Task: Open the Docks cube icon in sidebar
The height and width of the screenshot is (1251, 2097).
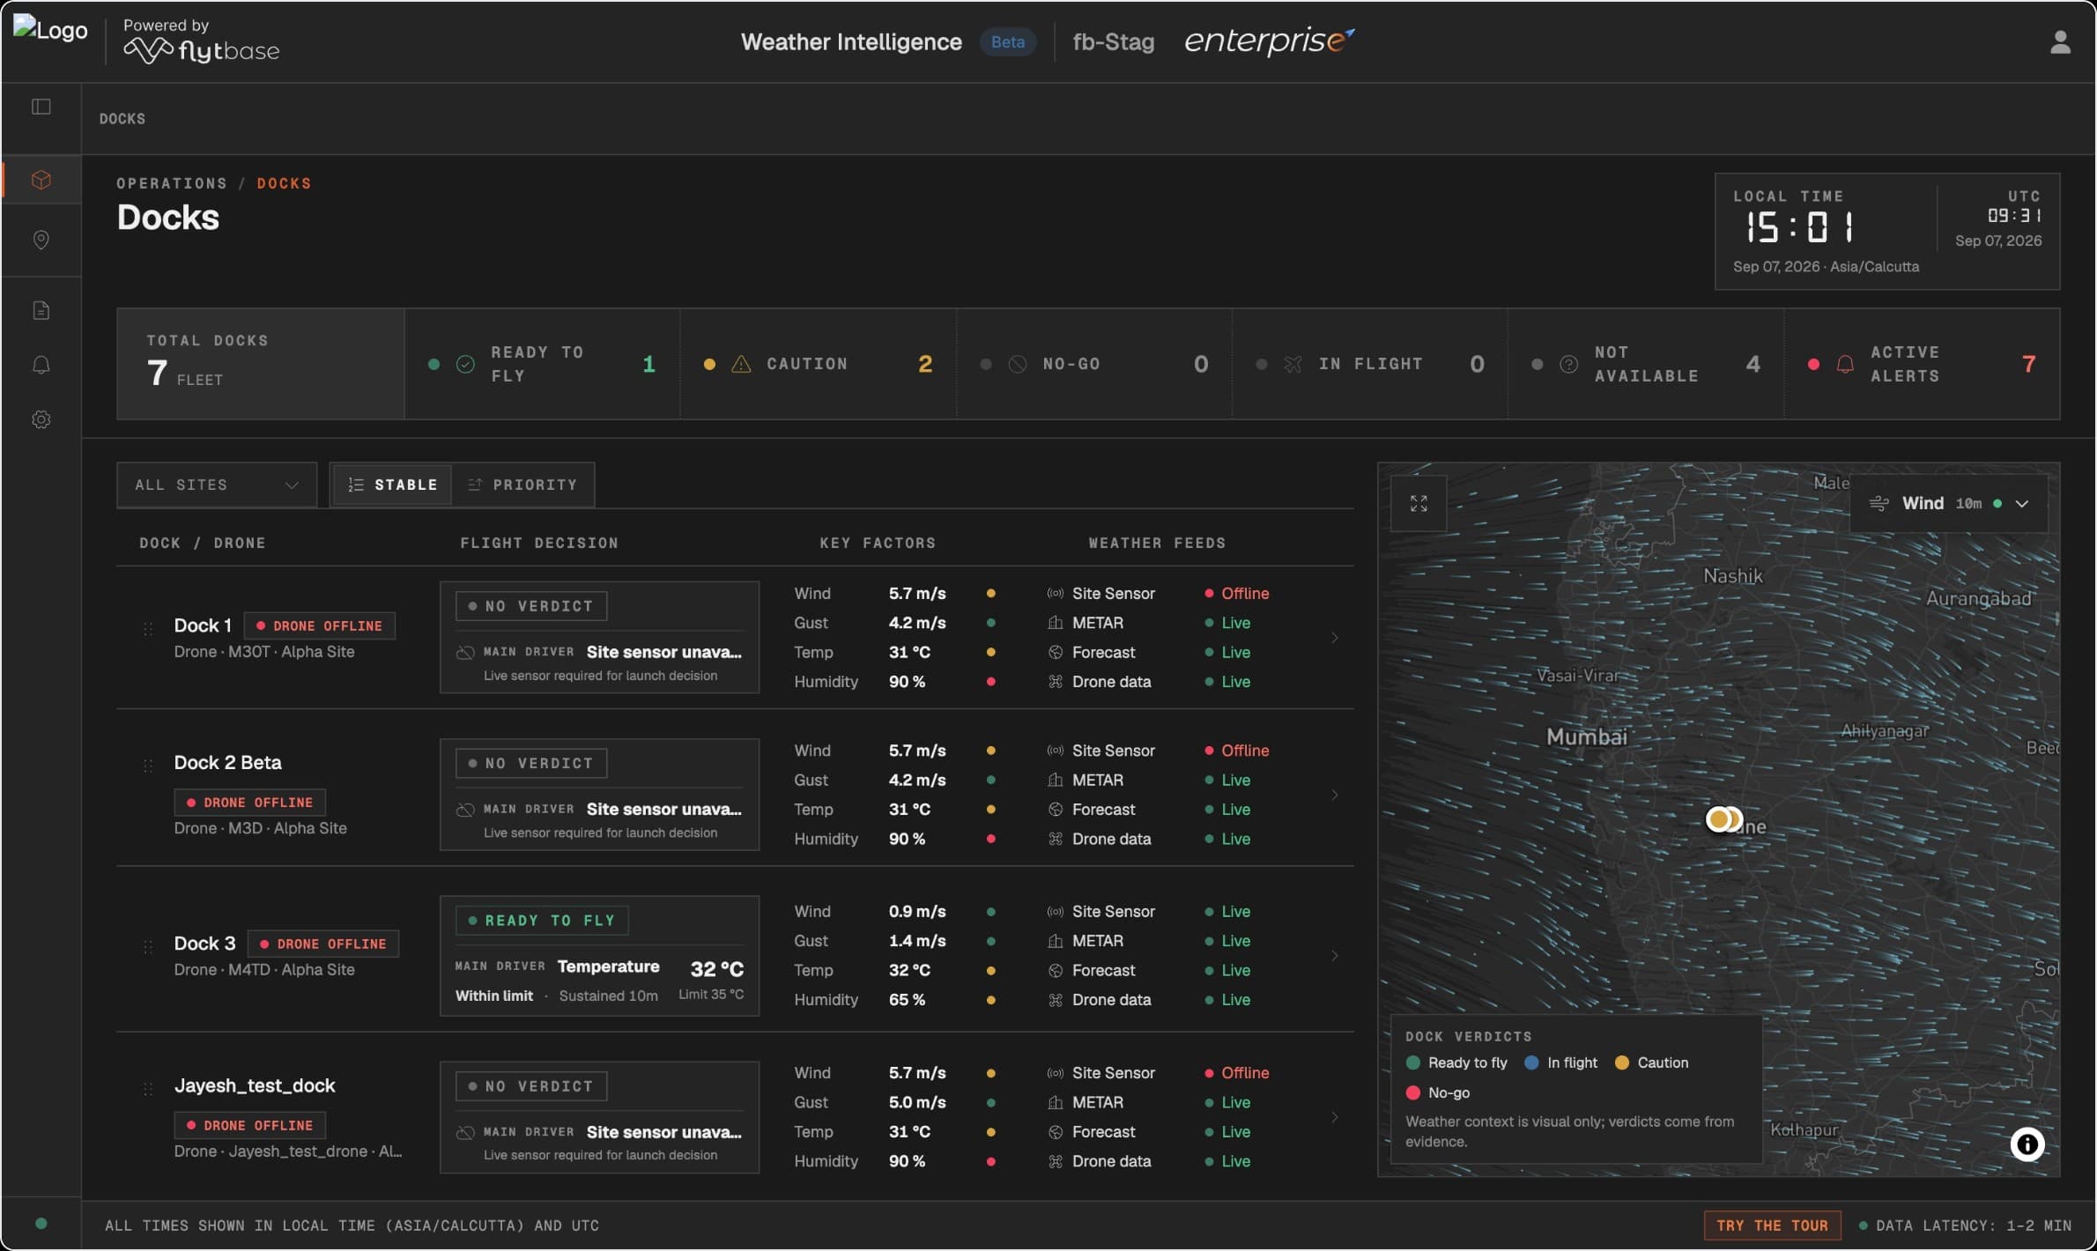Action: (x=41, y=180)
